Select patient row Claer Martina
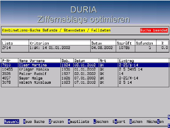The width and height of the screenshot is (170, 128). 85,65
